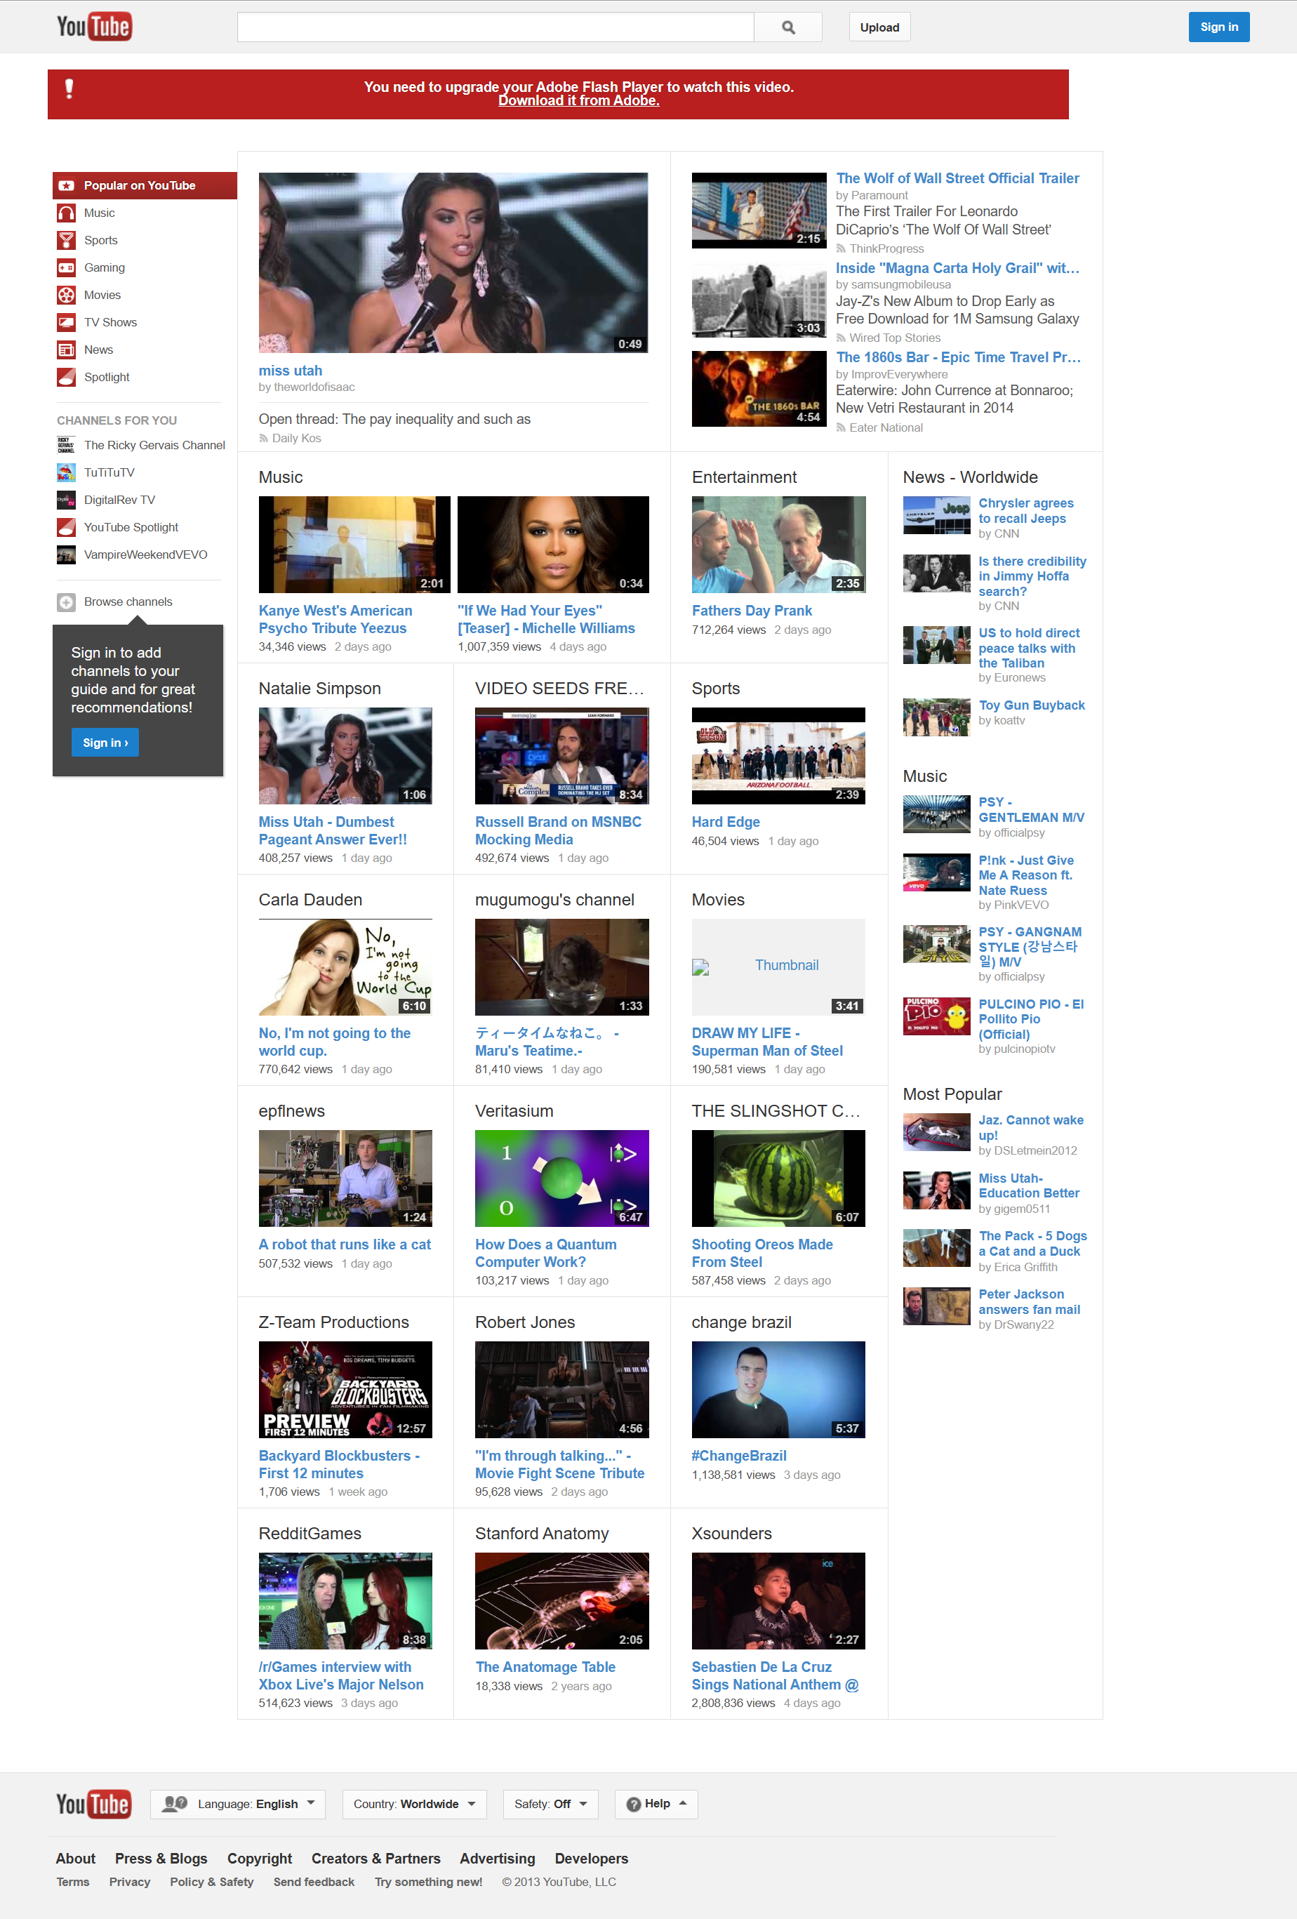Open #ChangeBrazil video title

click(x=739, y=1456)
